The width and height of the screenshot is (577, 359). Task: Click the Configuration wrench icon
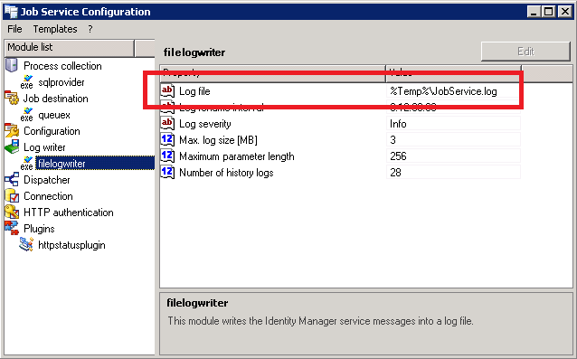[x=12, y=131]
